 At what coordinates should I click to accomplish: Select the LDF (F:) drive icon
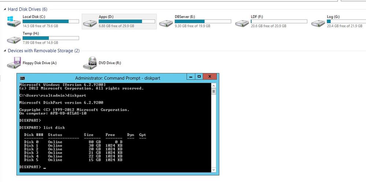242,23
